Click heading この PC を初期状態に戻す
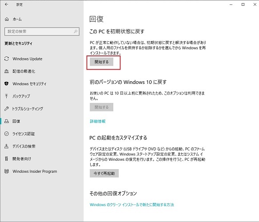 [117, 32]
